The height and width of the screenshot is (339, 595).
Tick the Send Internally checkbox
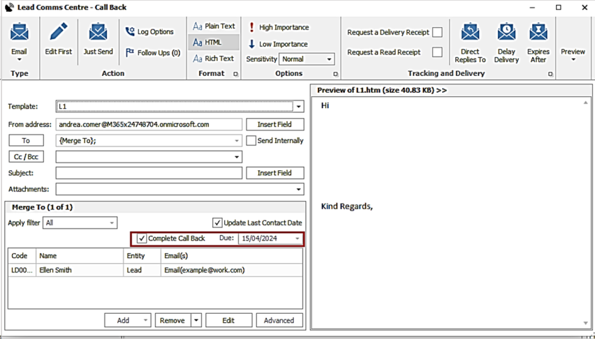251,141
